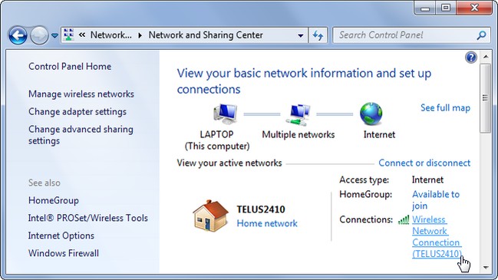Close the Network and Sharing Center window
The width and height of the screenshot is (498, 280).
click(x=474, y=8)
